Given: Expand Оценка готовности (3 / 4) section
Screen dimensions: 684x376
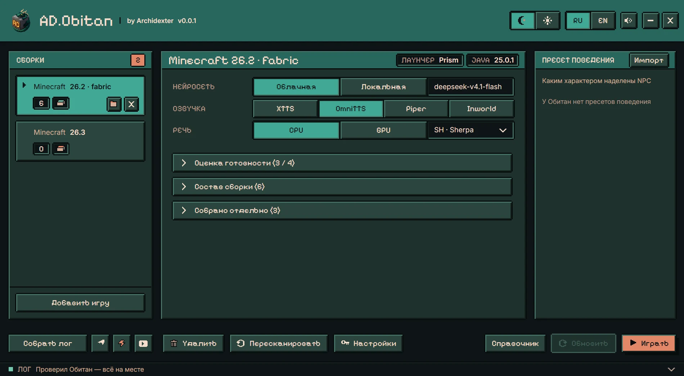Looking at the screenshot, I should pyautogui.click(x=342, y=163).
